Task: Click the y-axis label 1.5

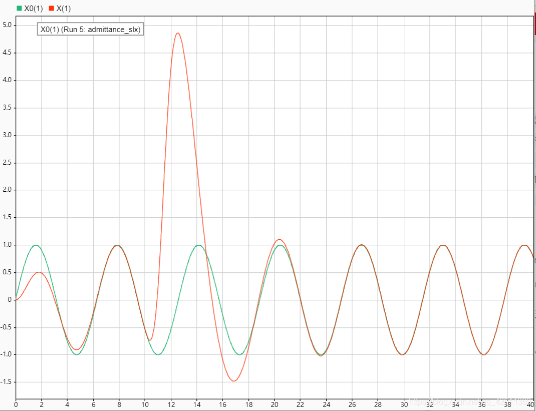Action: click(7, 217)
